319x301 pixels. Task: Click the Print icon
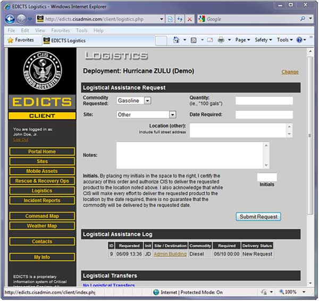click(x=221, y=40)
